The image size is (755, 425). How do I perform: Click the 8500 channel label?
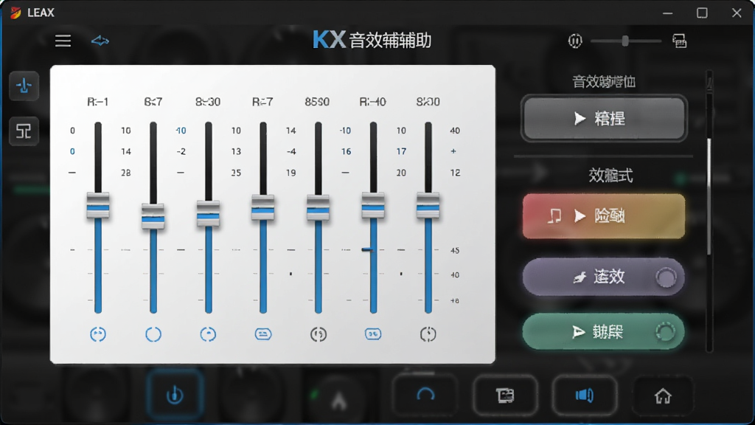click(x=317, y=102)
